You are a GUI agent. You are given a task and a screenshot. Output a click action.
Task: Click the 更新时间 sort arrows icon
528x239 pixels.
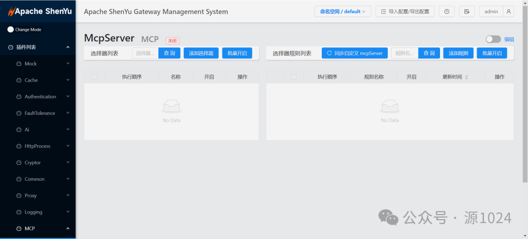(x=466, y=77)
